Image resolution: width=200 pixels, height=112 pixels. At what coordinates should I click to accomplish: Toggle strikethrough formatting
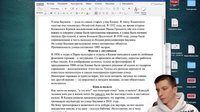(64, 13)
